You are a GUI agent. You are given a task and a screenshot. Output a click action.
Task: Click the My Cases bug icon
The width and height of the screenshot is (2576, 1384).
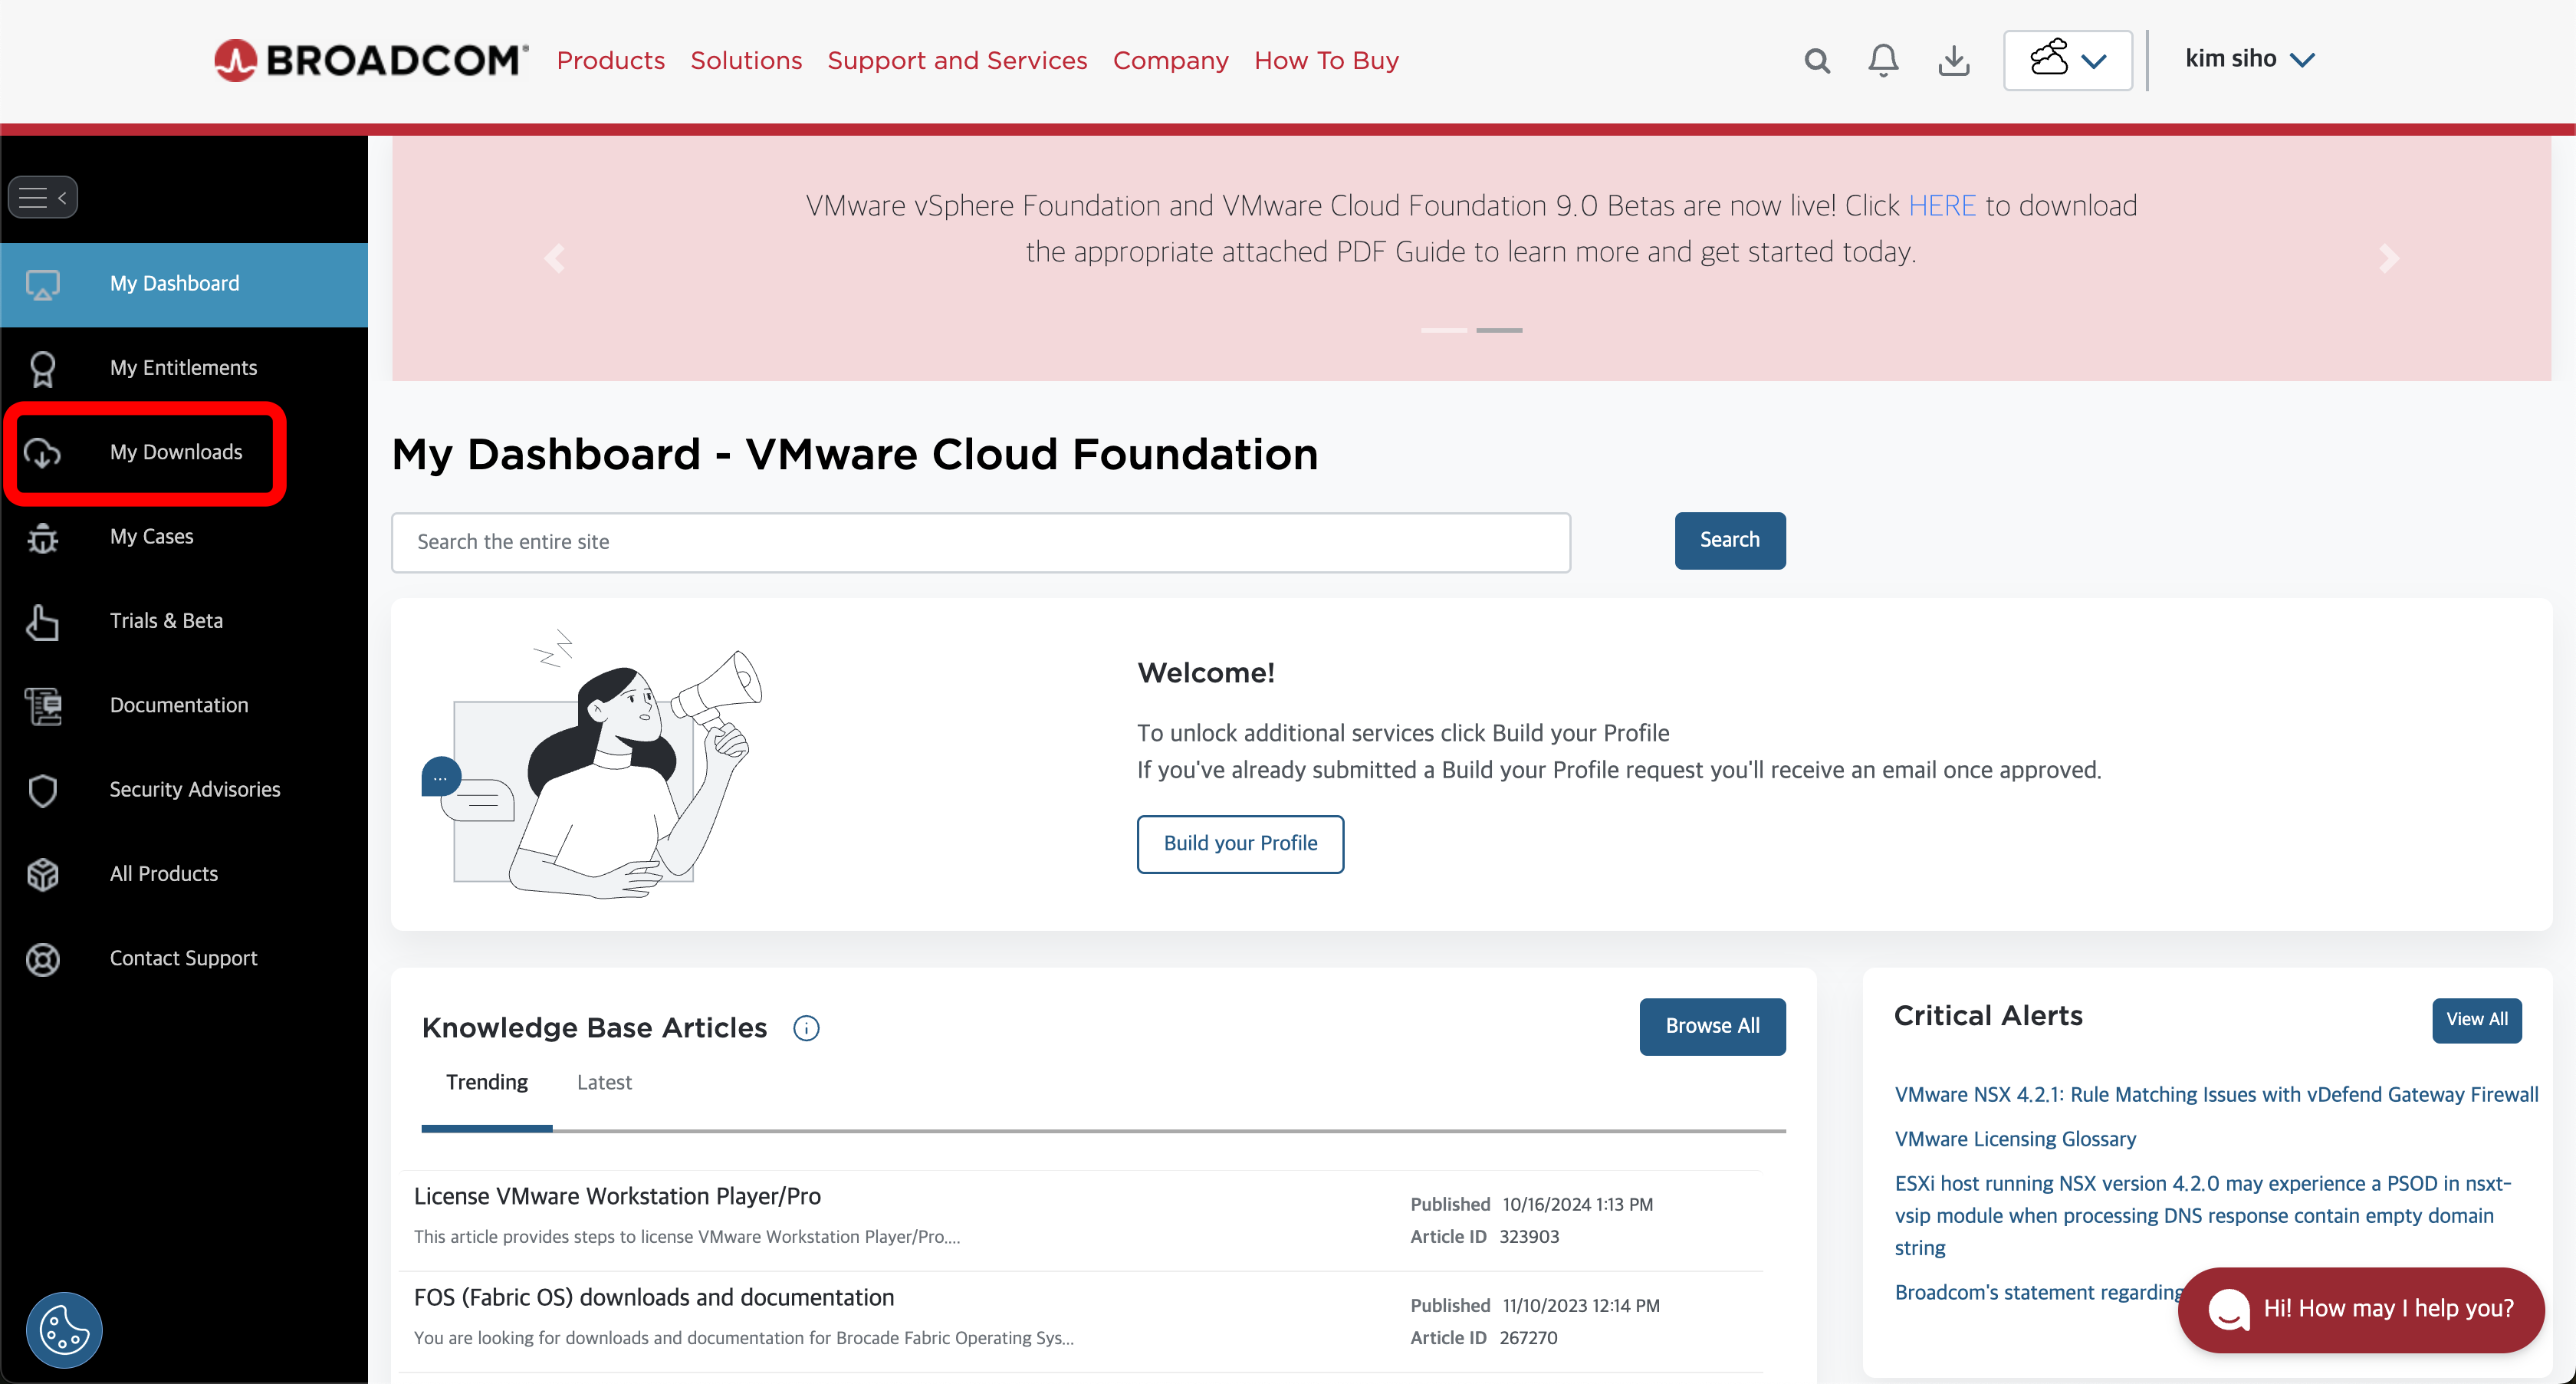click(42, 538)
